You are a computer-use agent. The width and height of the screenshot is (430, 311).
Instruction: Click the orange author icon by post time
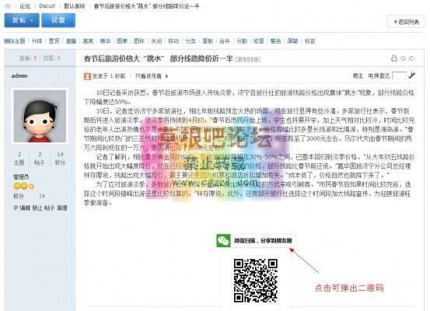[x=87, y=76]
